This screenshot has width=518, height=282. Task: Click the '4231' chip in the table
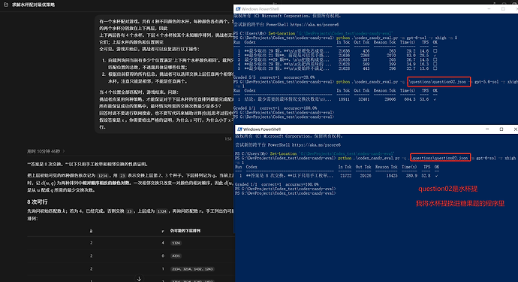pos(176,256)
